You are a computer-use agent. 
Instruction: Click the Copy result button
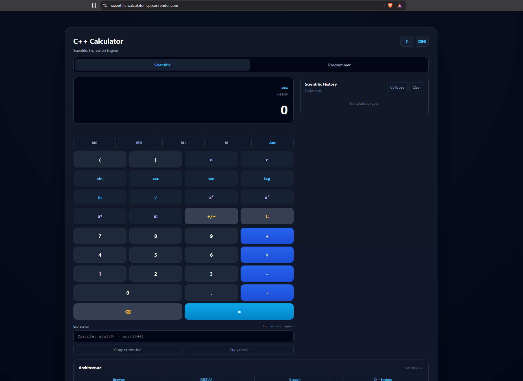point(239,350)
